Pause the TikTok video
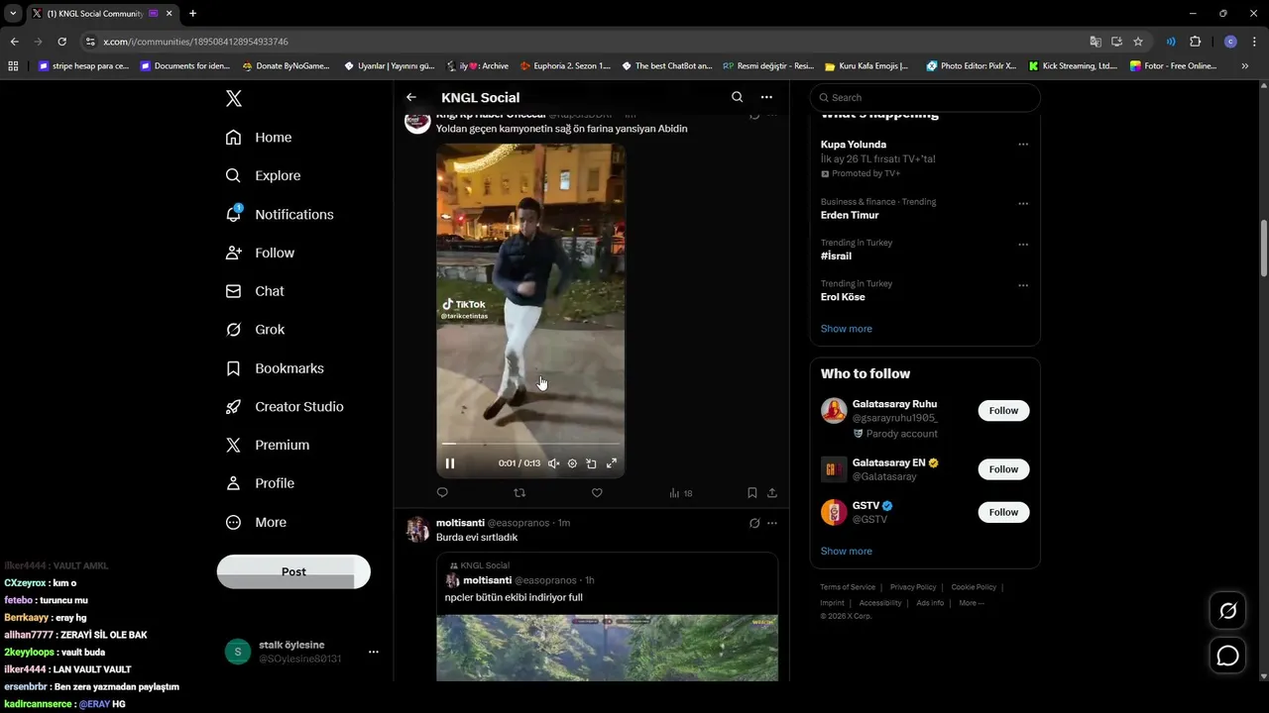This screenshot has width=1269, height=713. (x=450, y=463)
